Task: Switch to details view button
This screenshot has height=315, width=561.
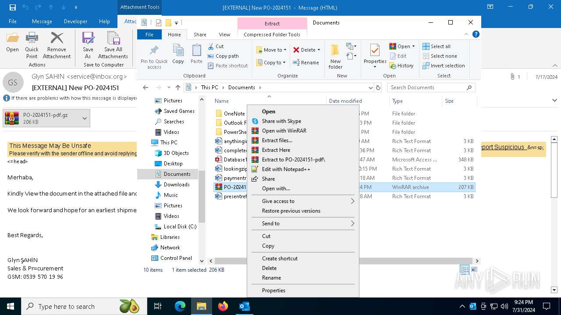Action: pyautogui.click(x=465, y=270)
